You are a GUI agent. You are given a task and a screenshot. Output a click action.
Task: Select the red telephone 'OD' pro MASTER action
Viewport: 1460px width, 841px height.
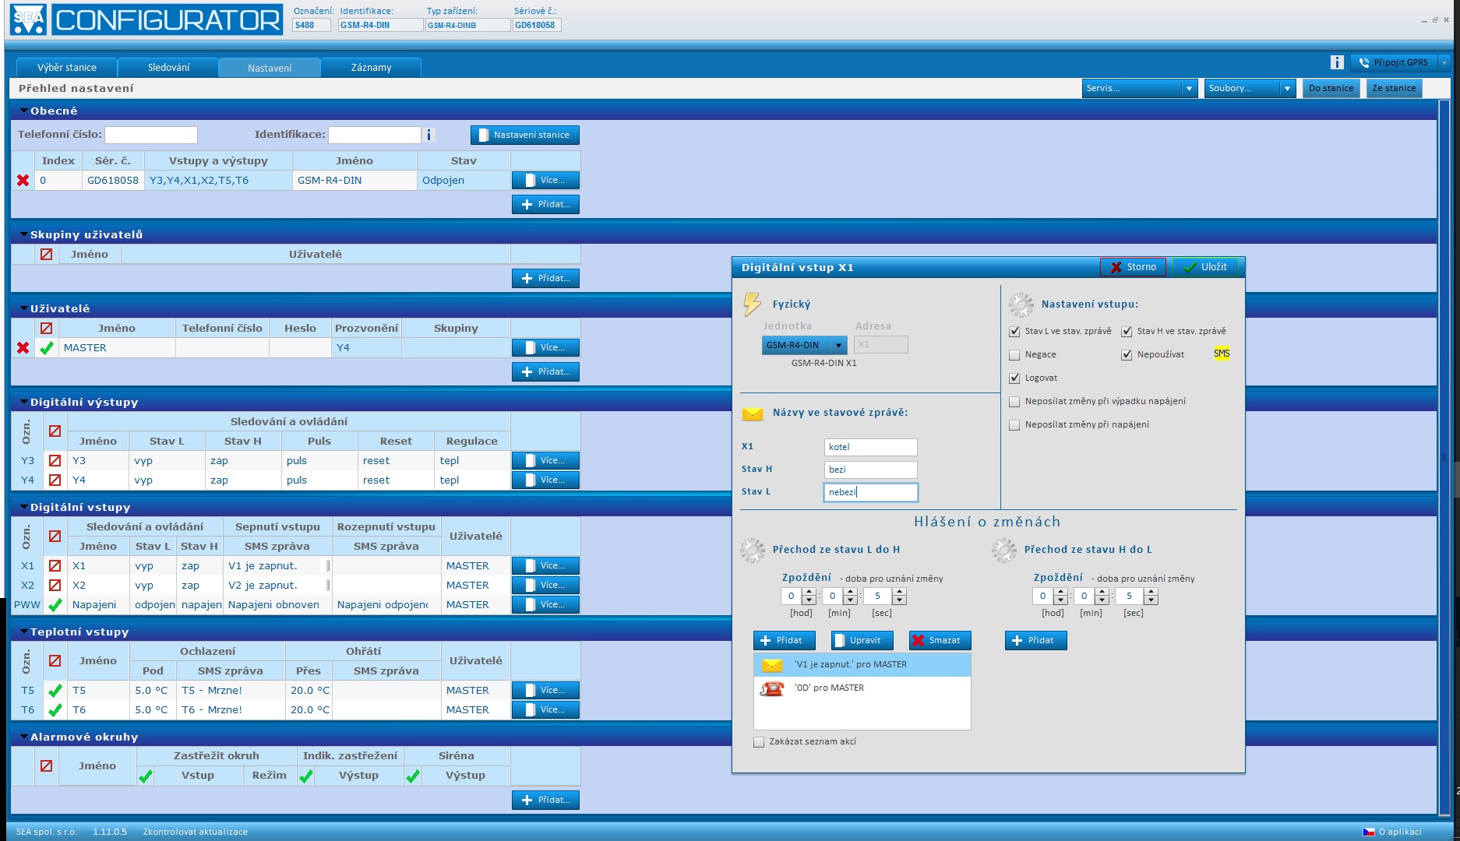(x=829, y=688)
